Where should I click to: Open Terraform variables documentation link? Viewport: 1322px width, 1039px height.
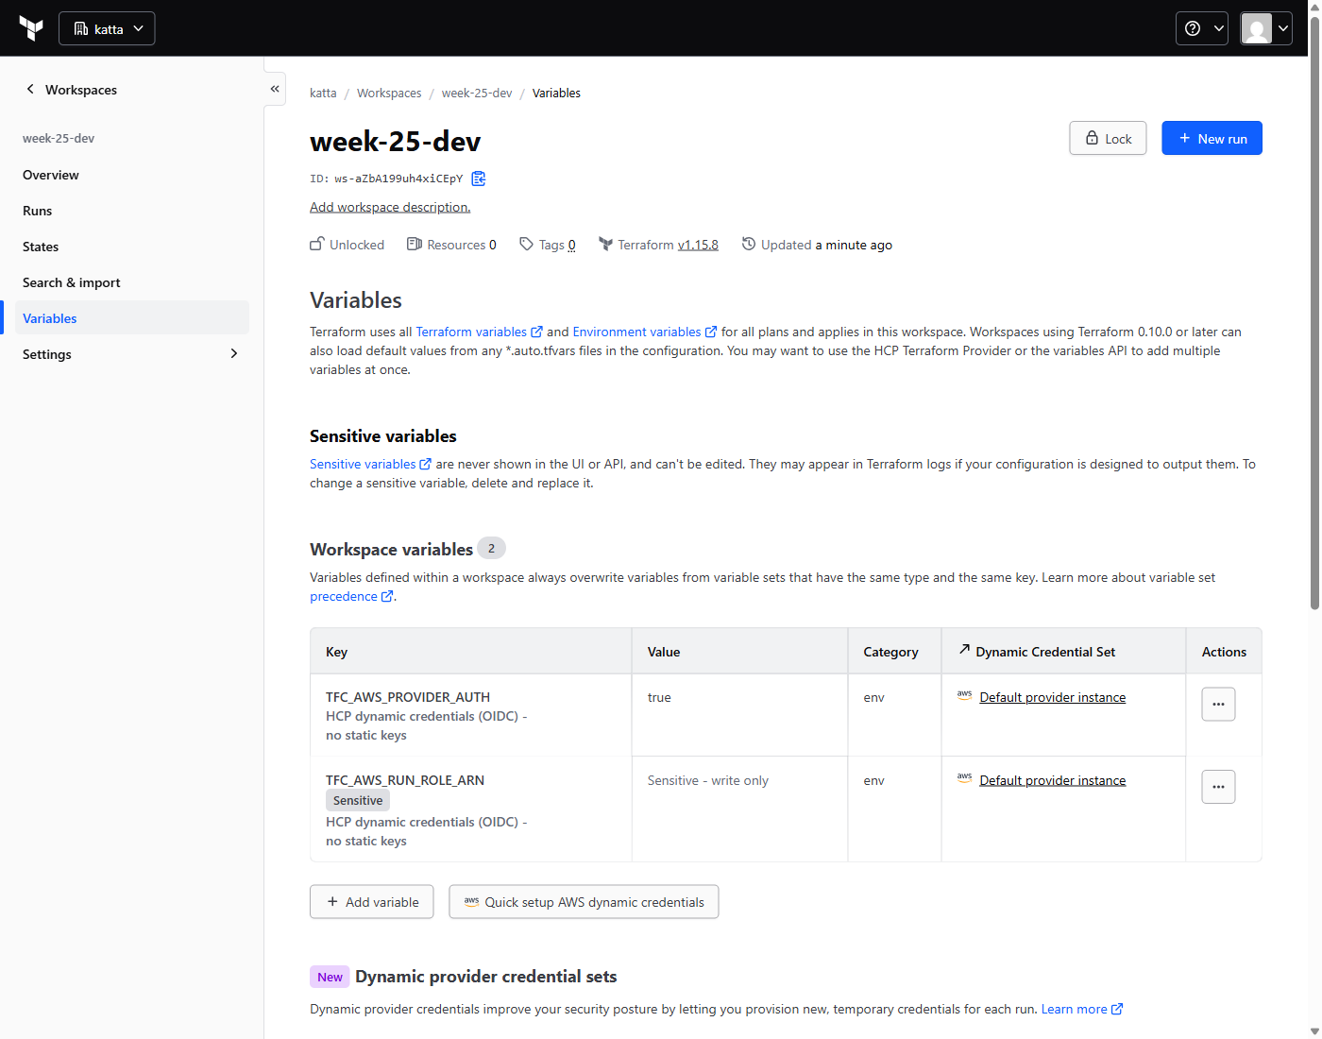point(479,332)
